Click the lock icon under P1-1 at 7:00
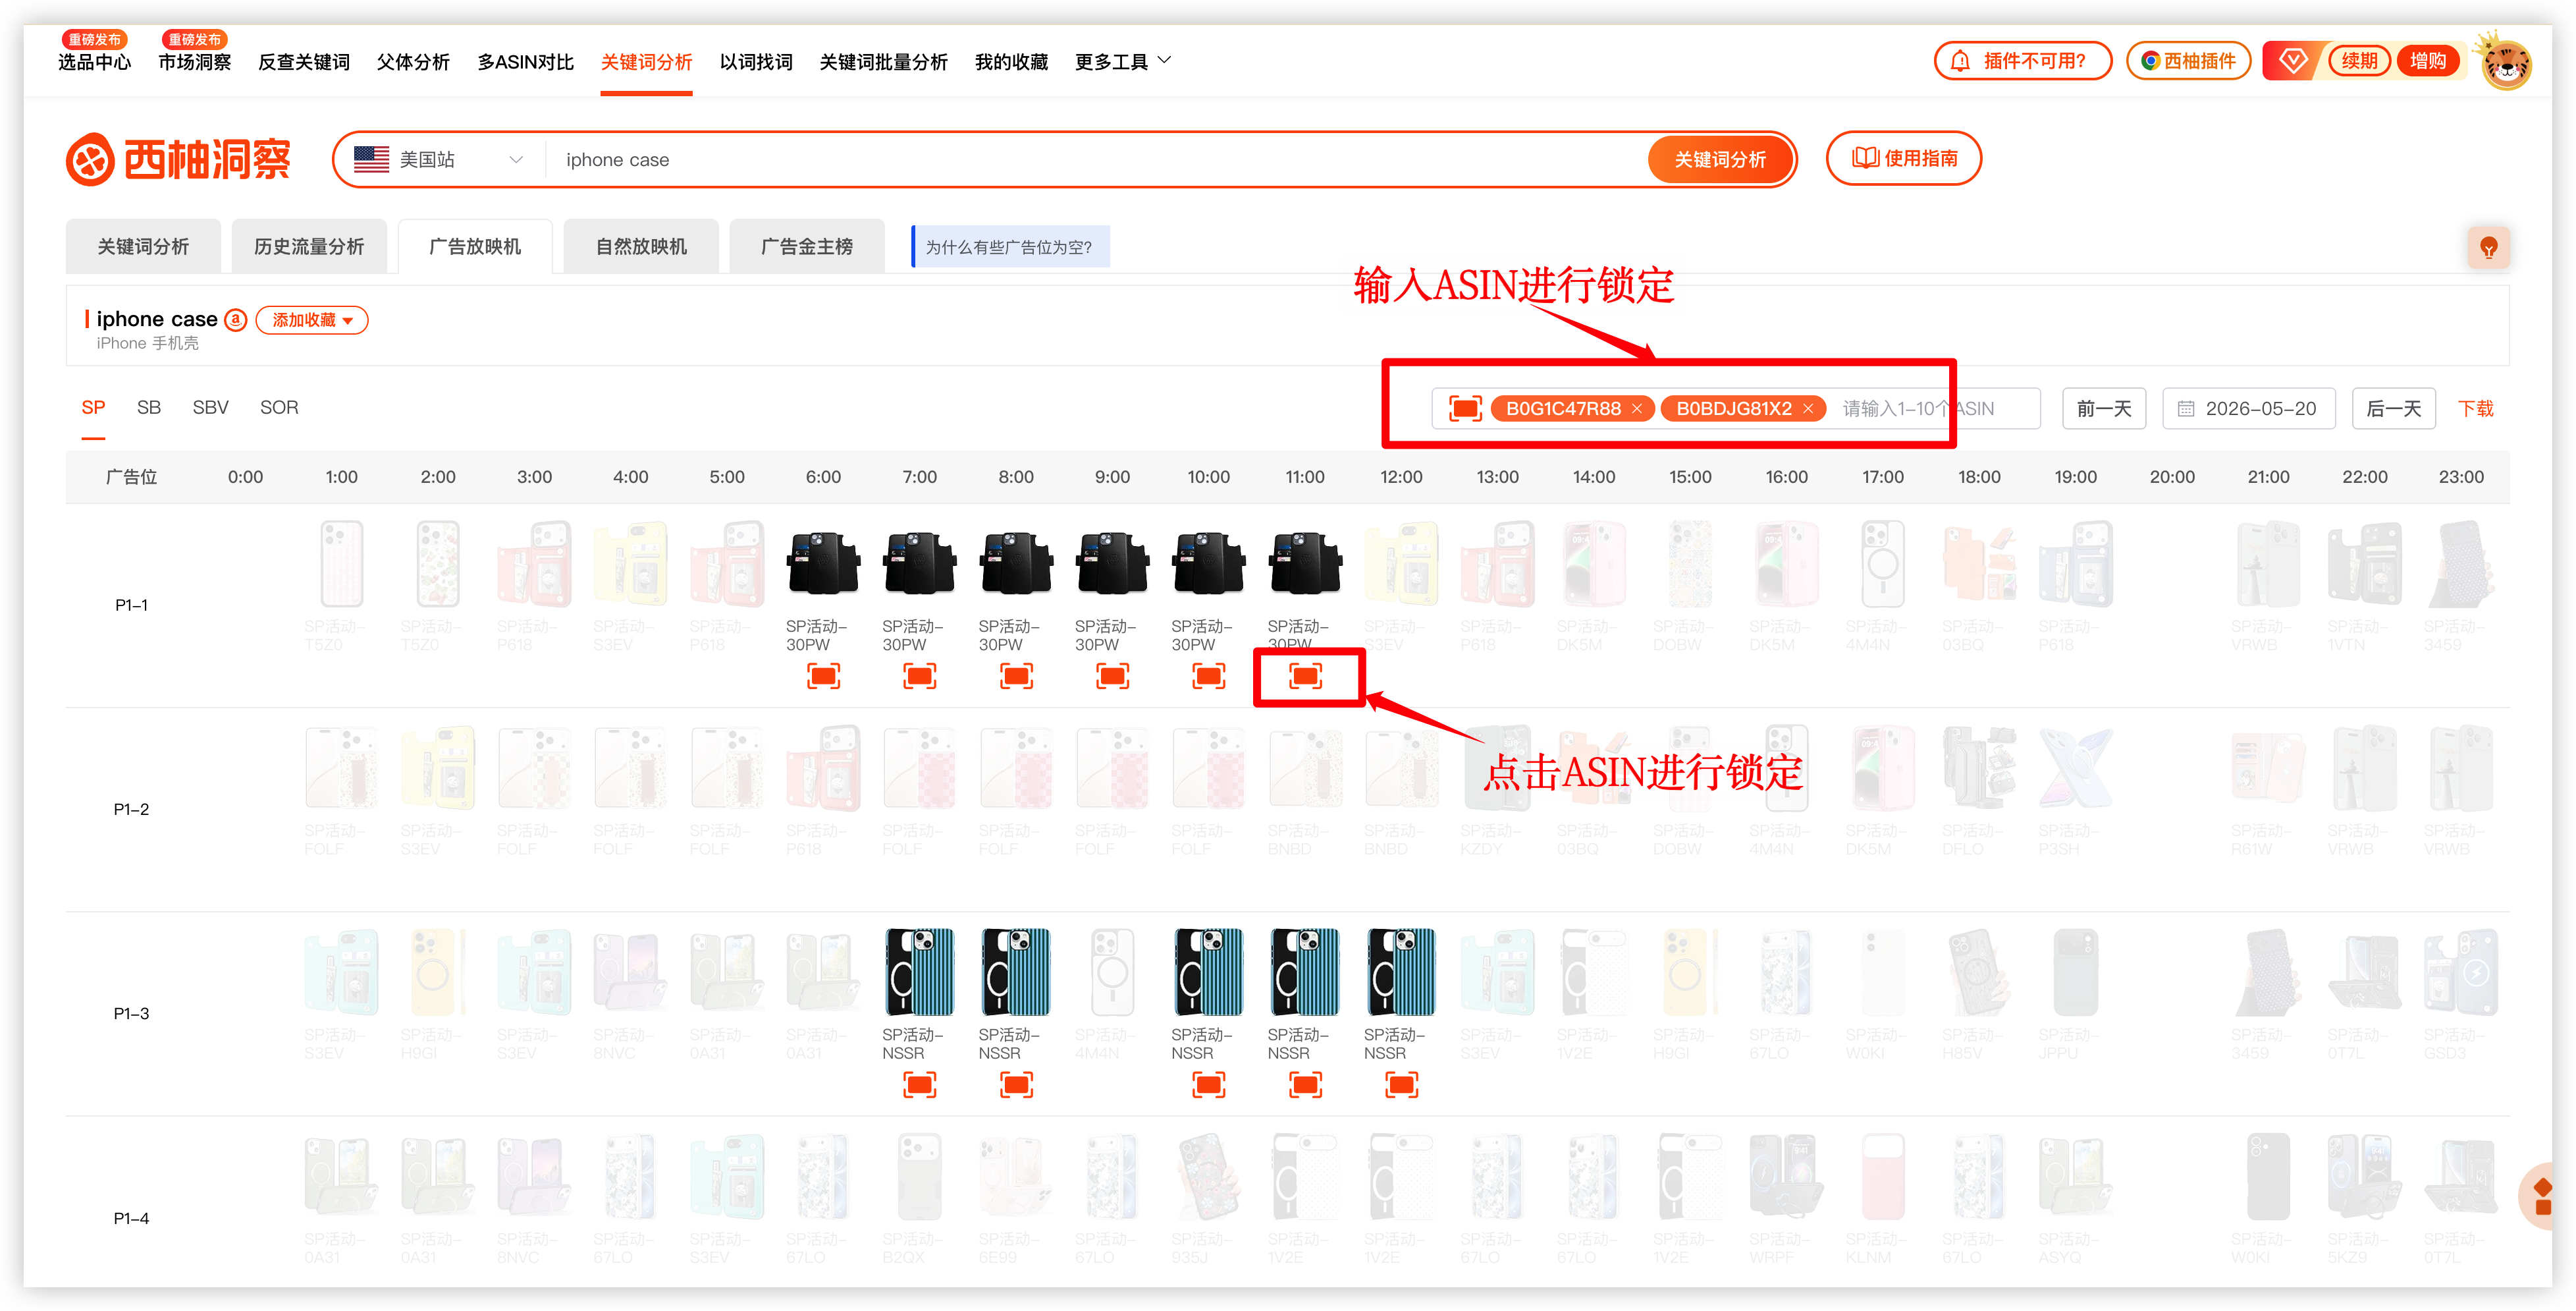This screenshot has width=2576, height=1311. pyautogui.click(x=920, y=677)
